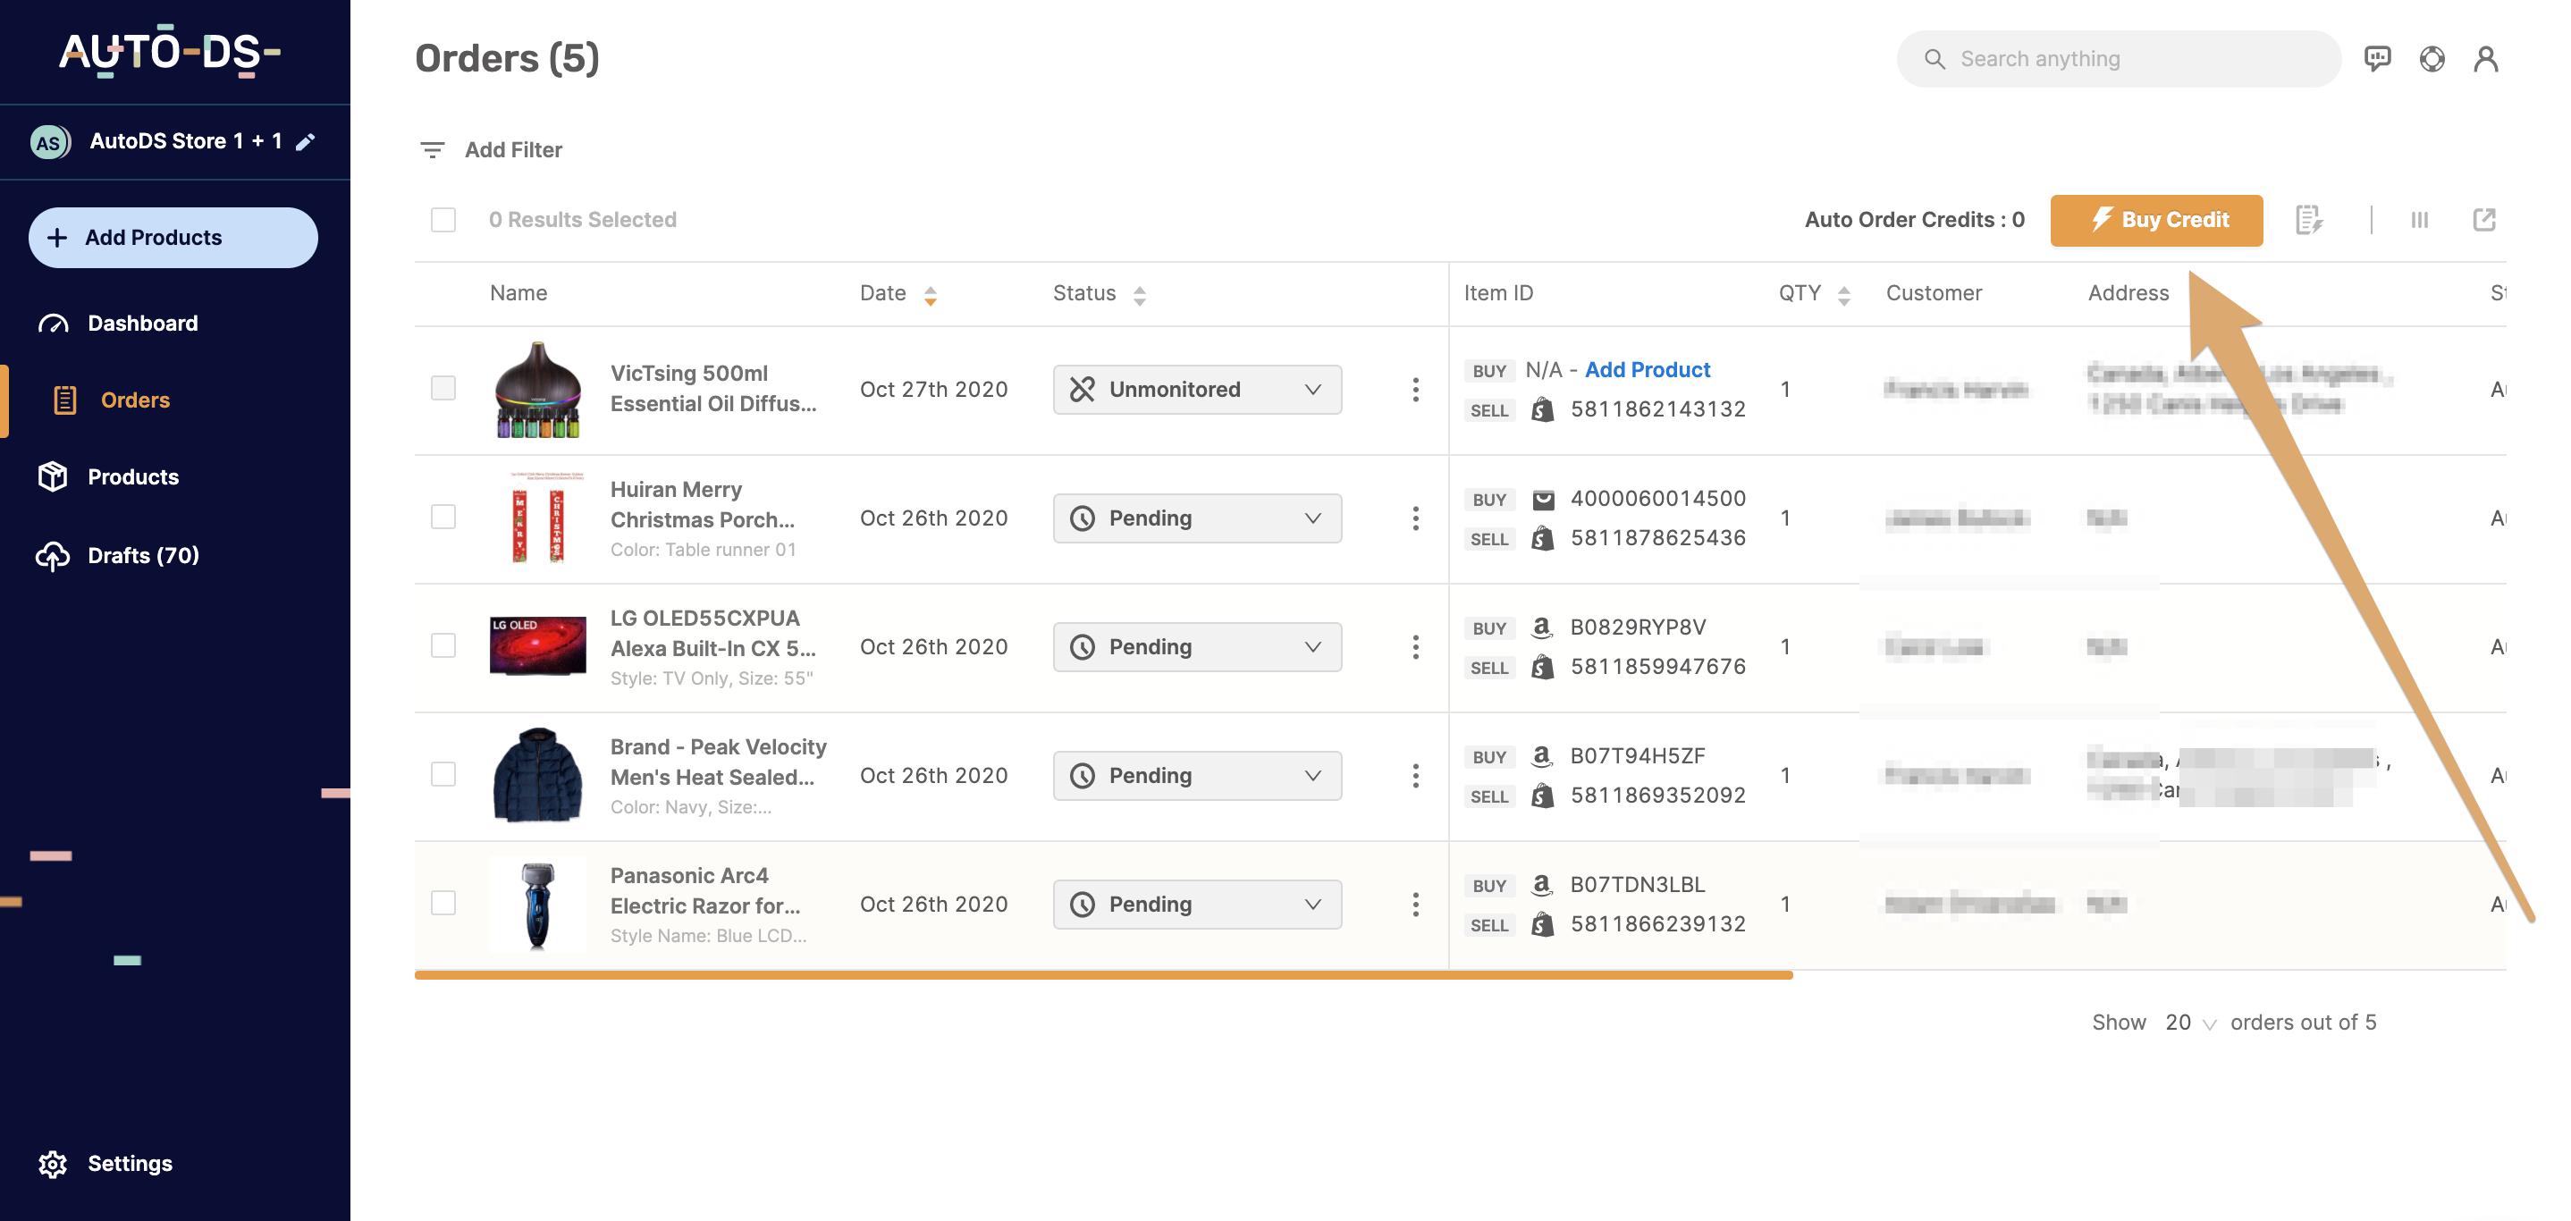The width and height of the screenshot is (2571, 1221).
Task: Click the orange horizontal table scrollbar
Action: tap(1103, 974)
